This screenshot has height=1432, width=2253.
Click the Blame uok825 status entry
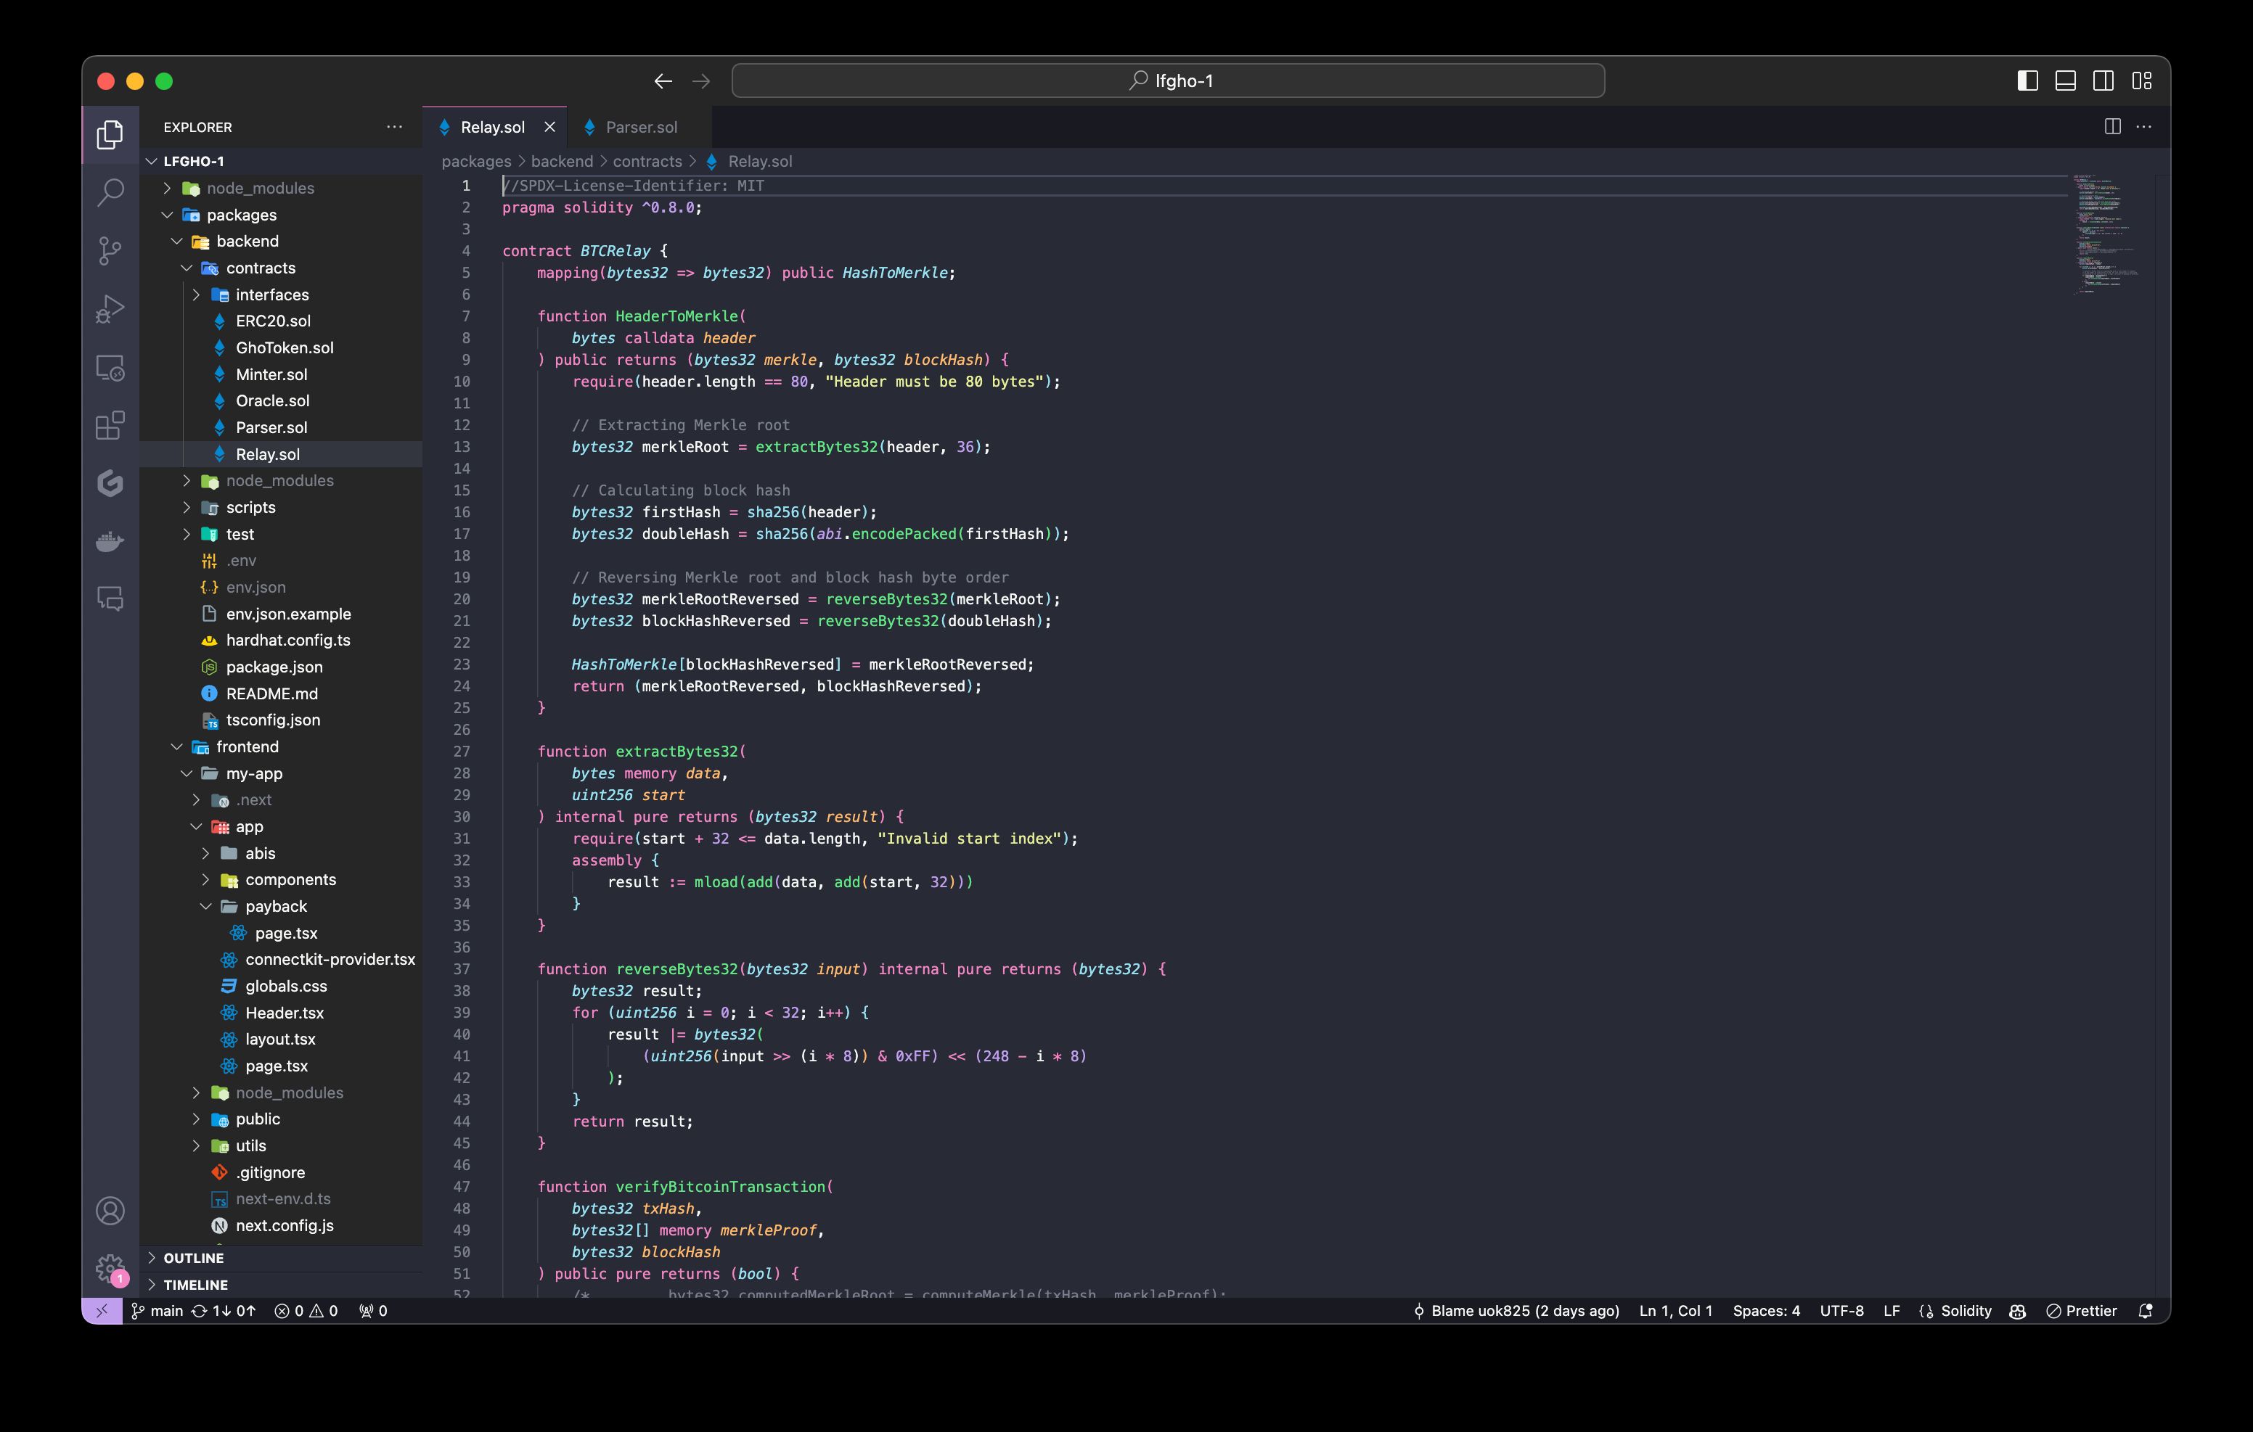[1516, 1312]
